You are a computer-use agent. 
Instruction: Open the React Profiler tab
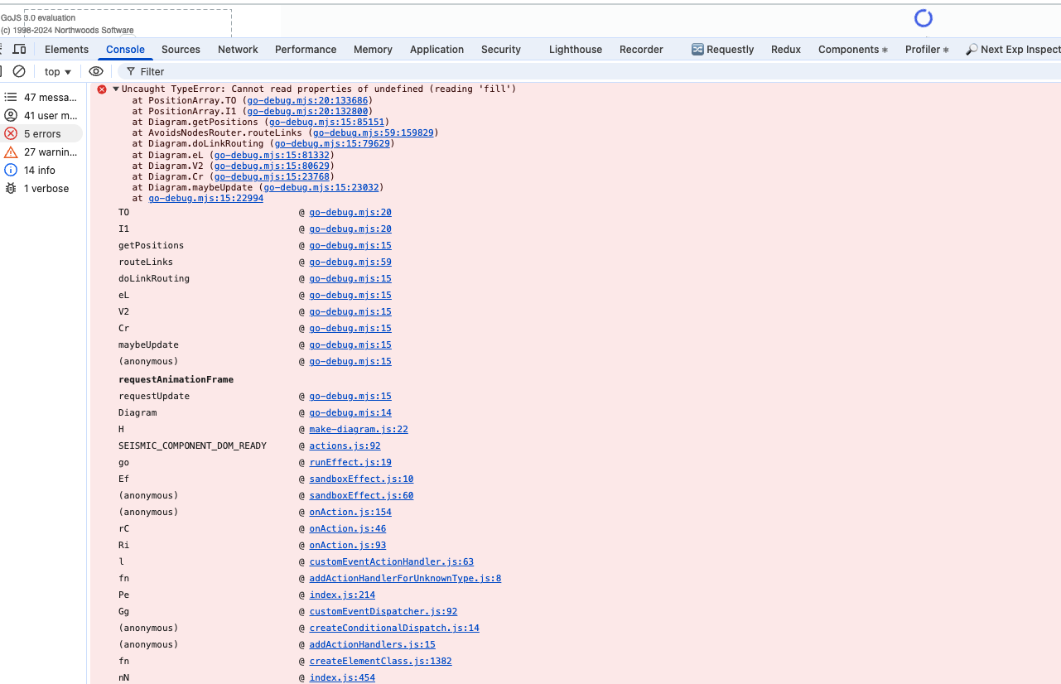pos(927,50)
